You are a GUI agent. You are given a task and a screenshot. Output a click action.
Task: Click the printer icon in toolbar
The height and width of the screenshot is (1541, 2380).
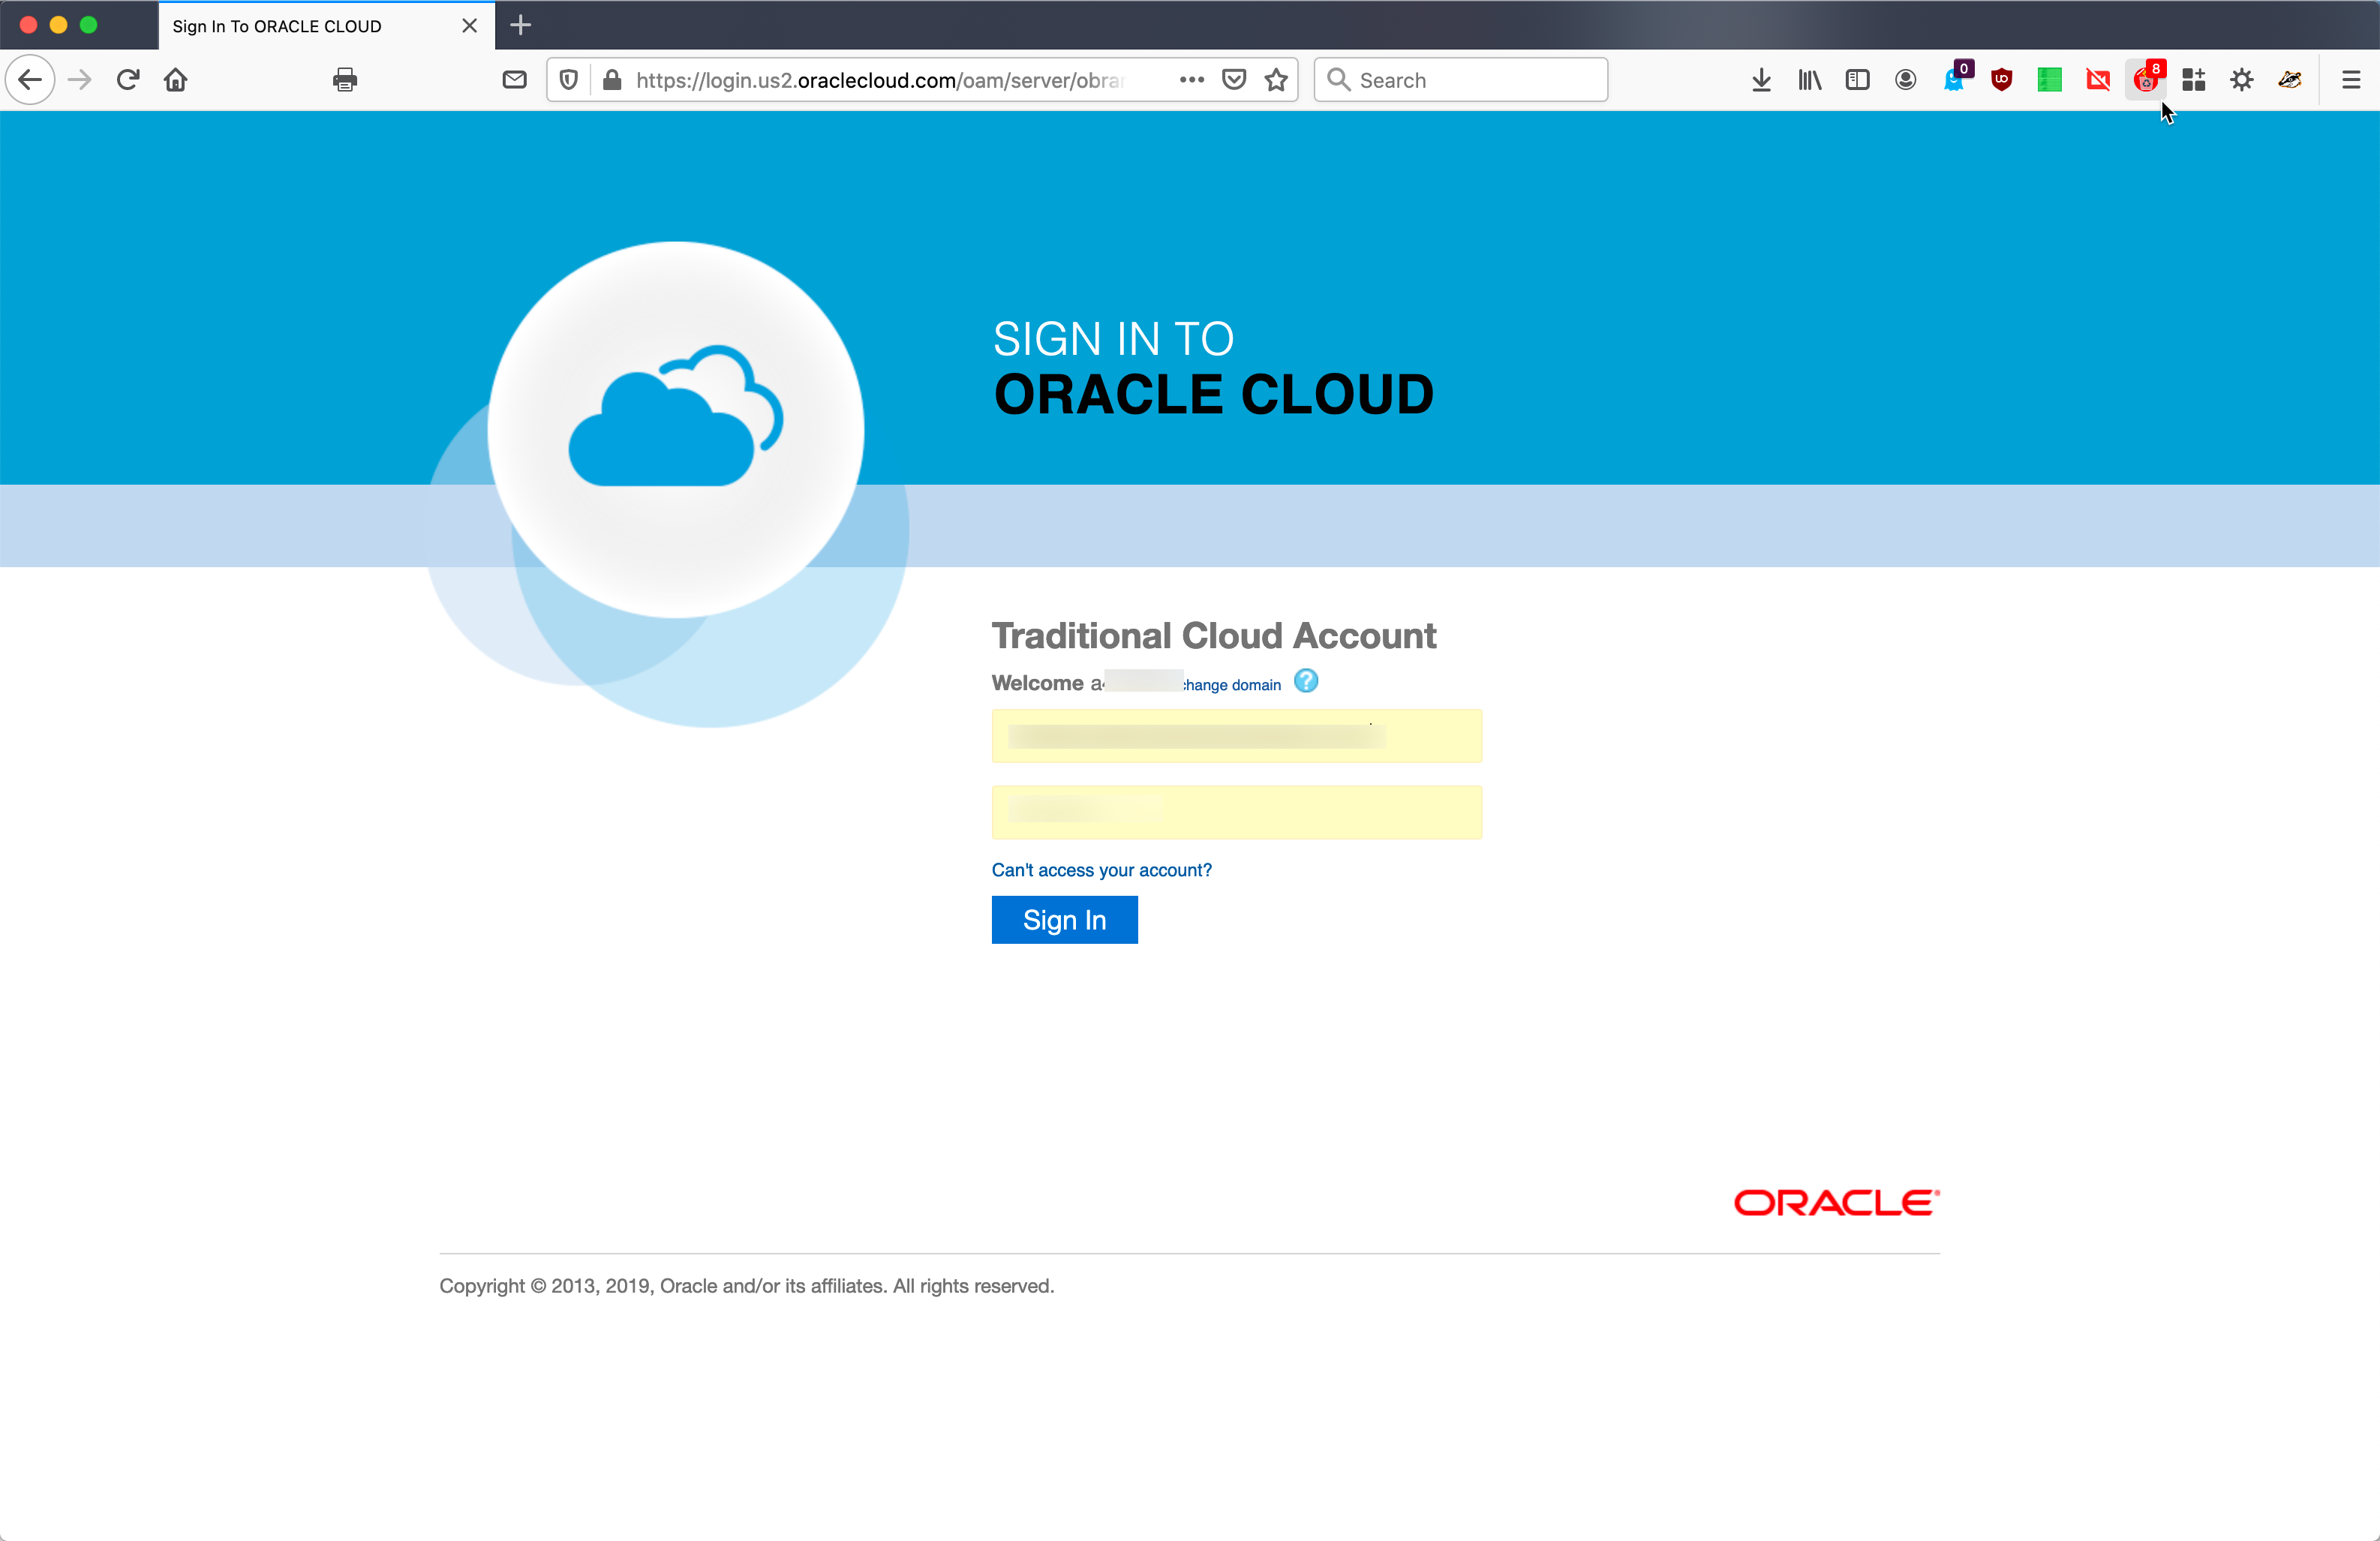(x=345, y=80)
